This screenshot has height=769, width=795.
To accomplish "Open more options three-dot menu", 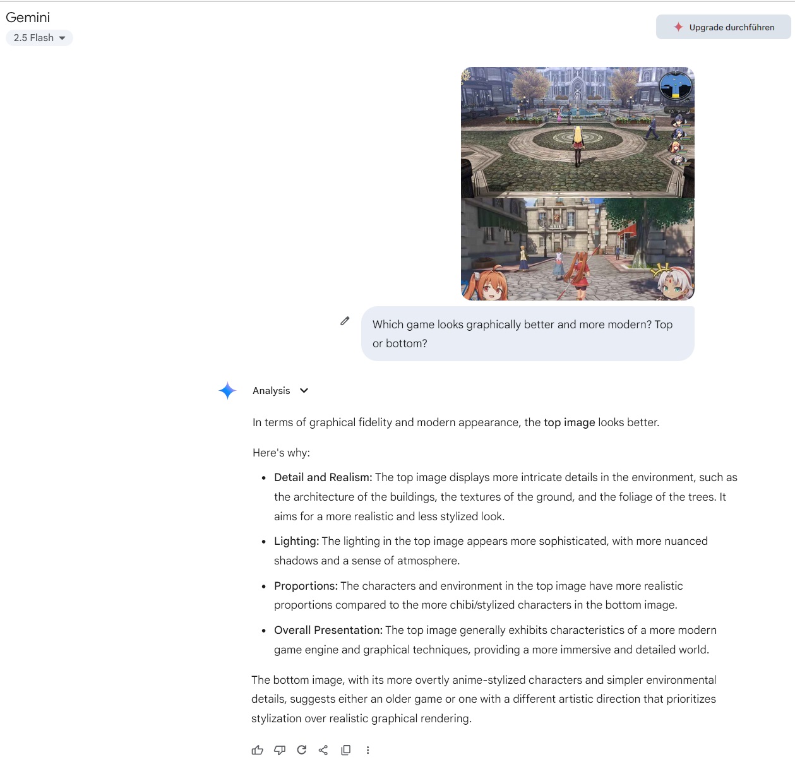I will (368, 750).
